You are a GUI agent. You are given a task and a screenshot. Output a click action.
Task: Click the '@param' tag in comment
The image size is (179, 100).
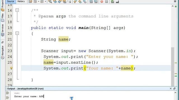[46, 16]
